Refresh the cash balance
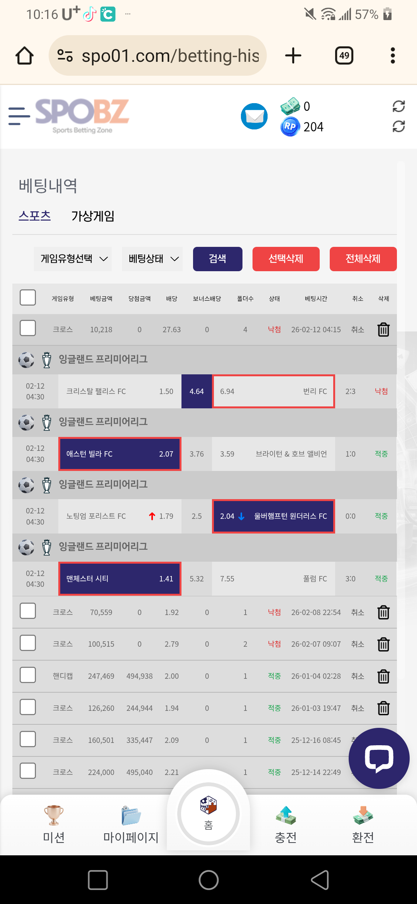This screenshot has height=904, width=417. click(398, 106)
